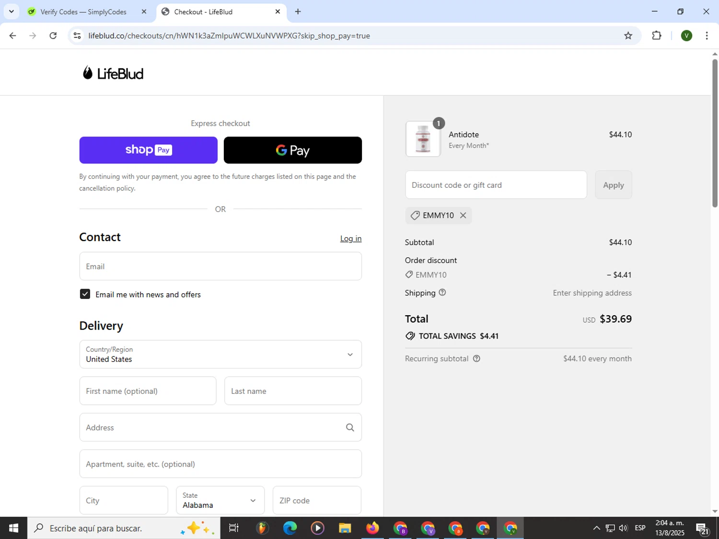
Task: Open Chrome three-dot menu
Action: (707, 35)
